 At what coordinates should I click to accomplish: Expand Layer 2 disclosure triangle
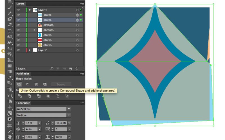pos(30,50)
